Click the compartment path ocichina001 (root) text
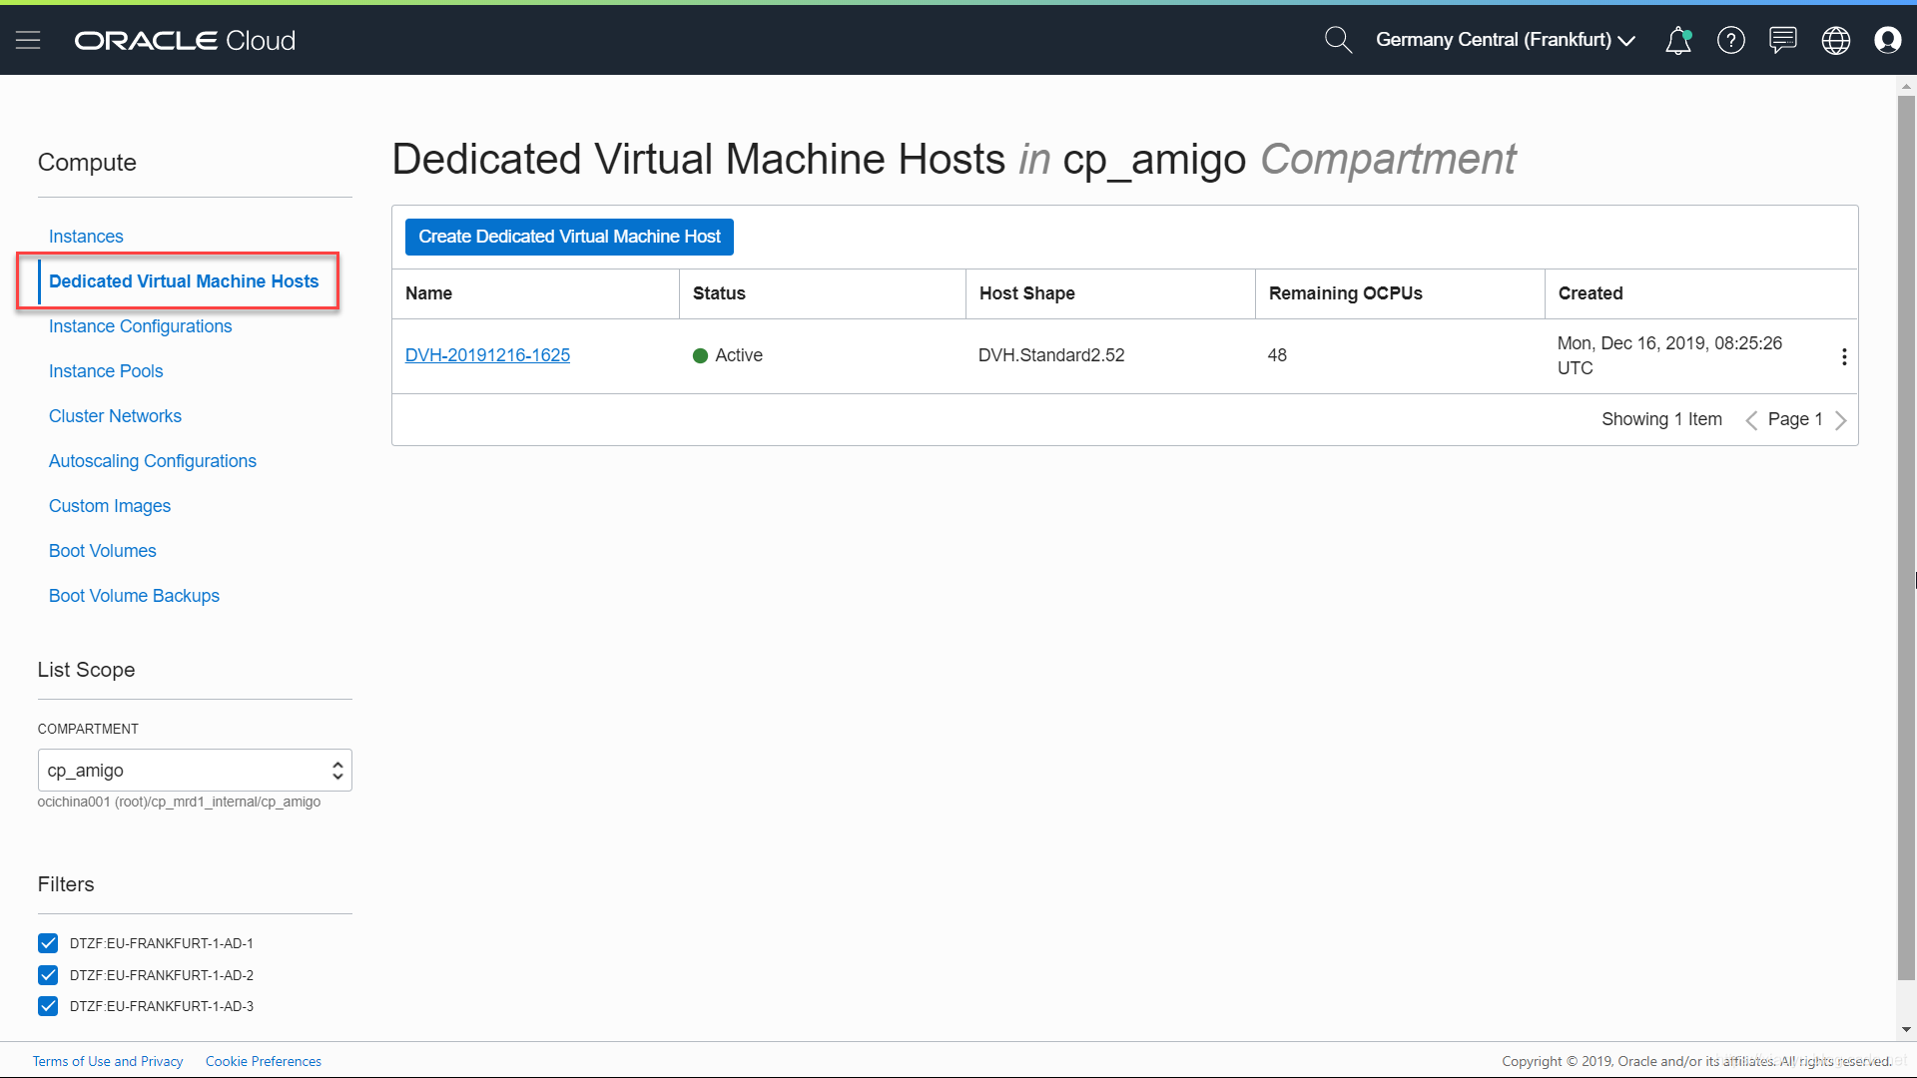The height and width of the screenshot is (1078, 1917). point(179,802)
